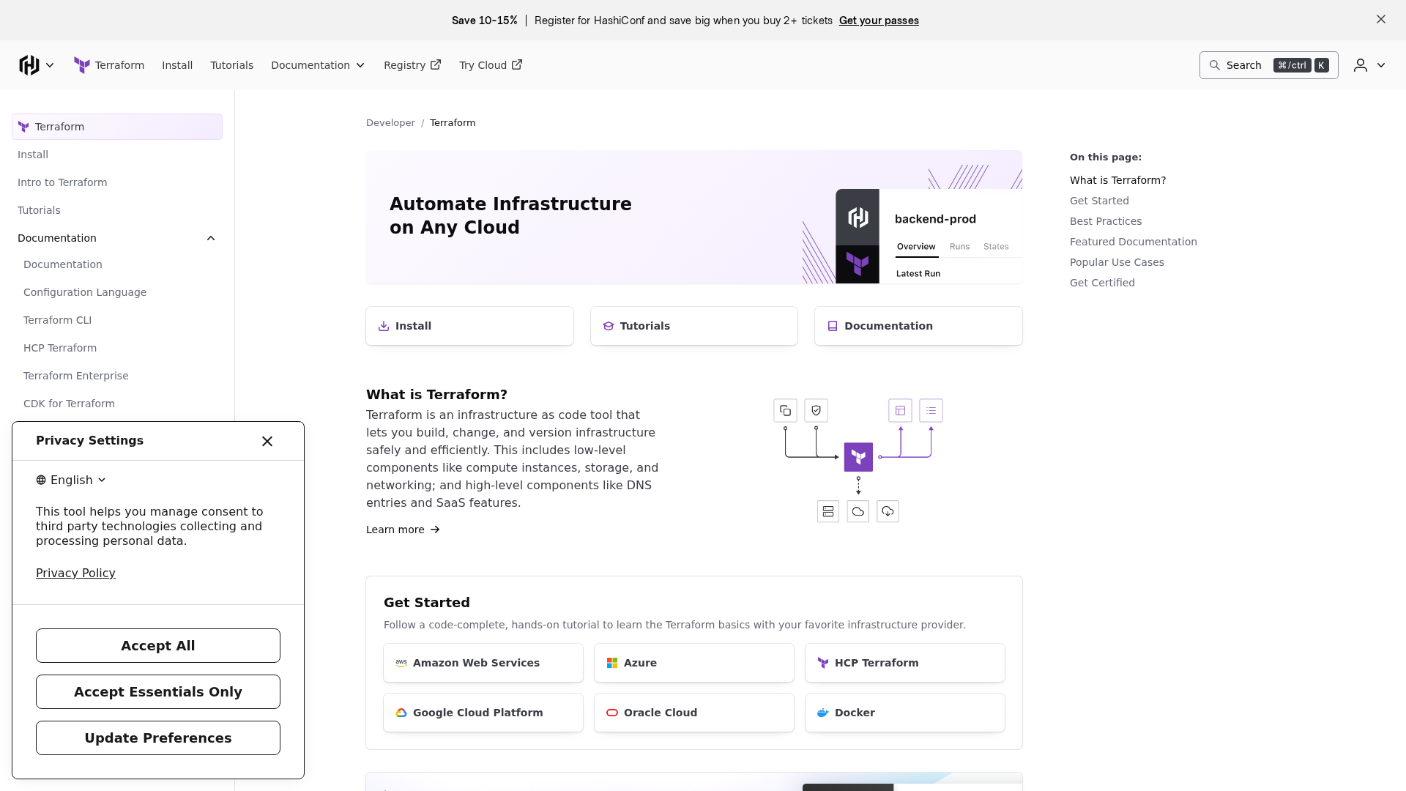Click Registry external link icon
Viewport: 1406px width, 791px height.
click(x=436, y=64)
